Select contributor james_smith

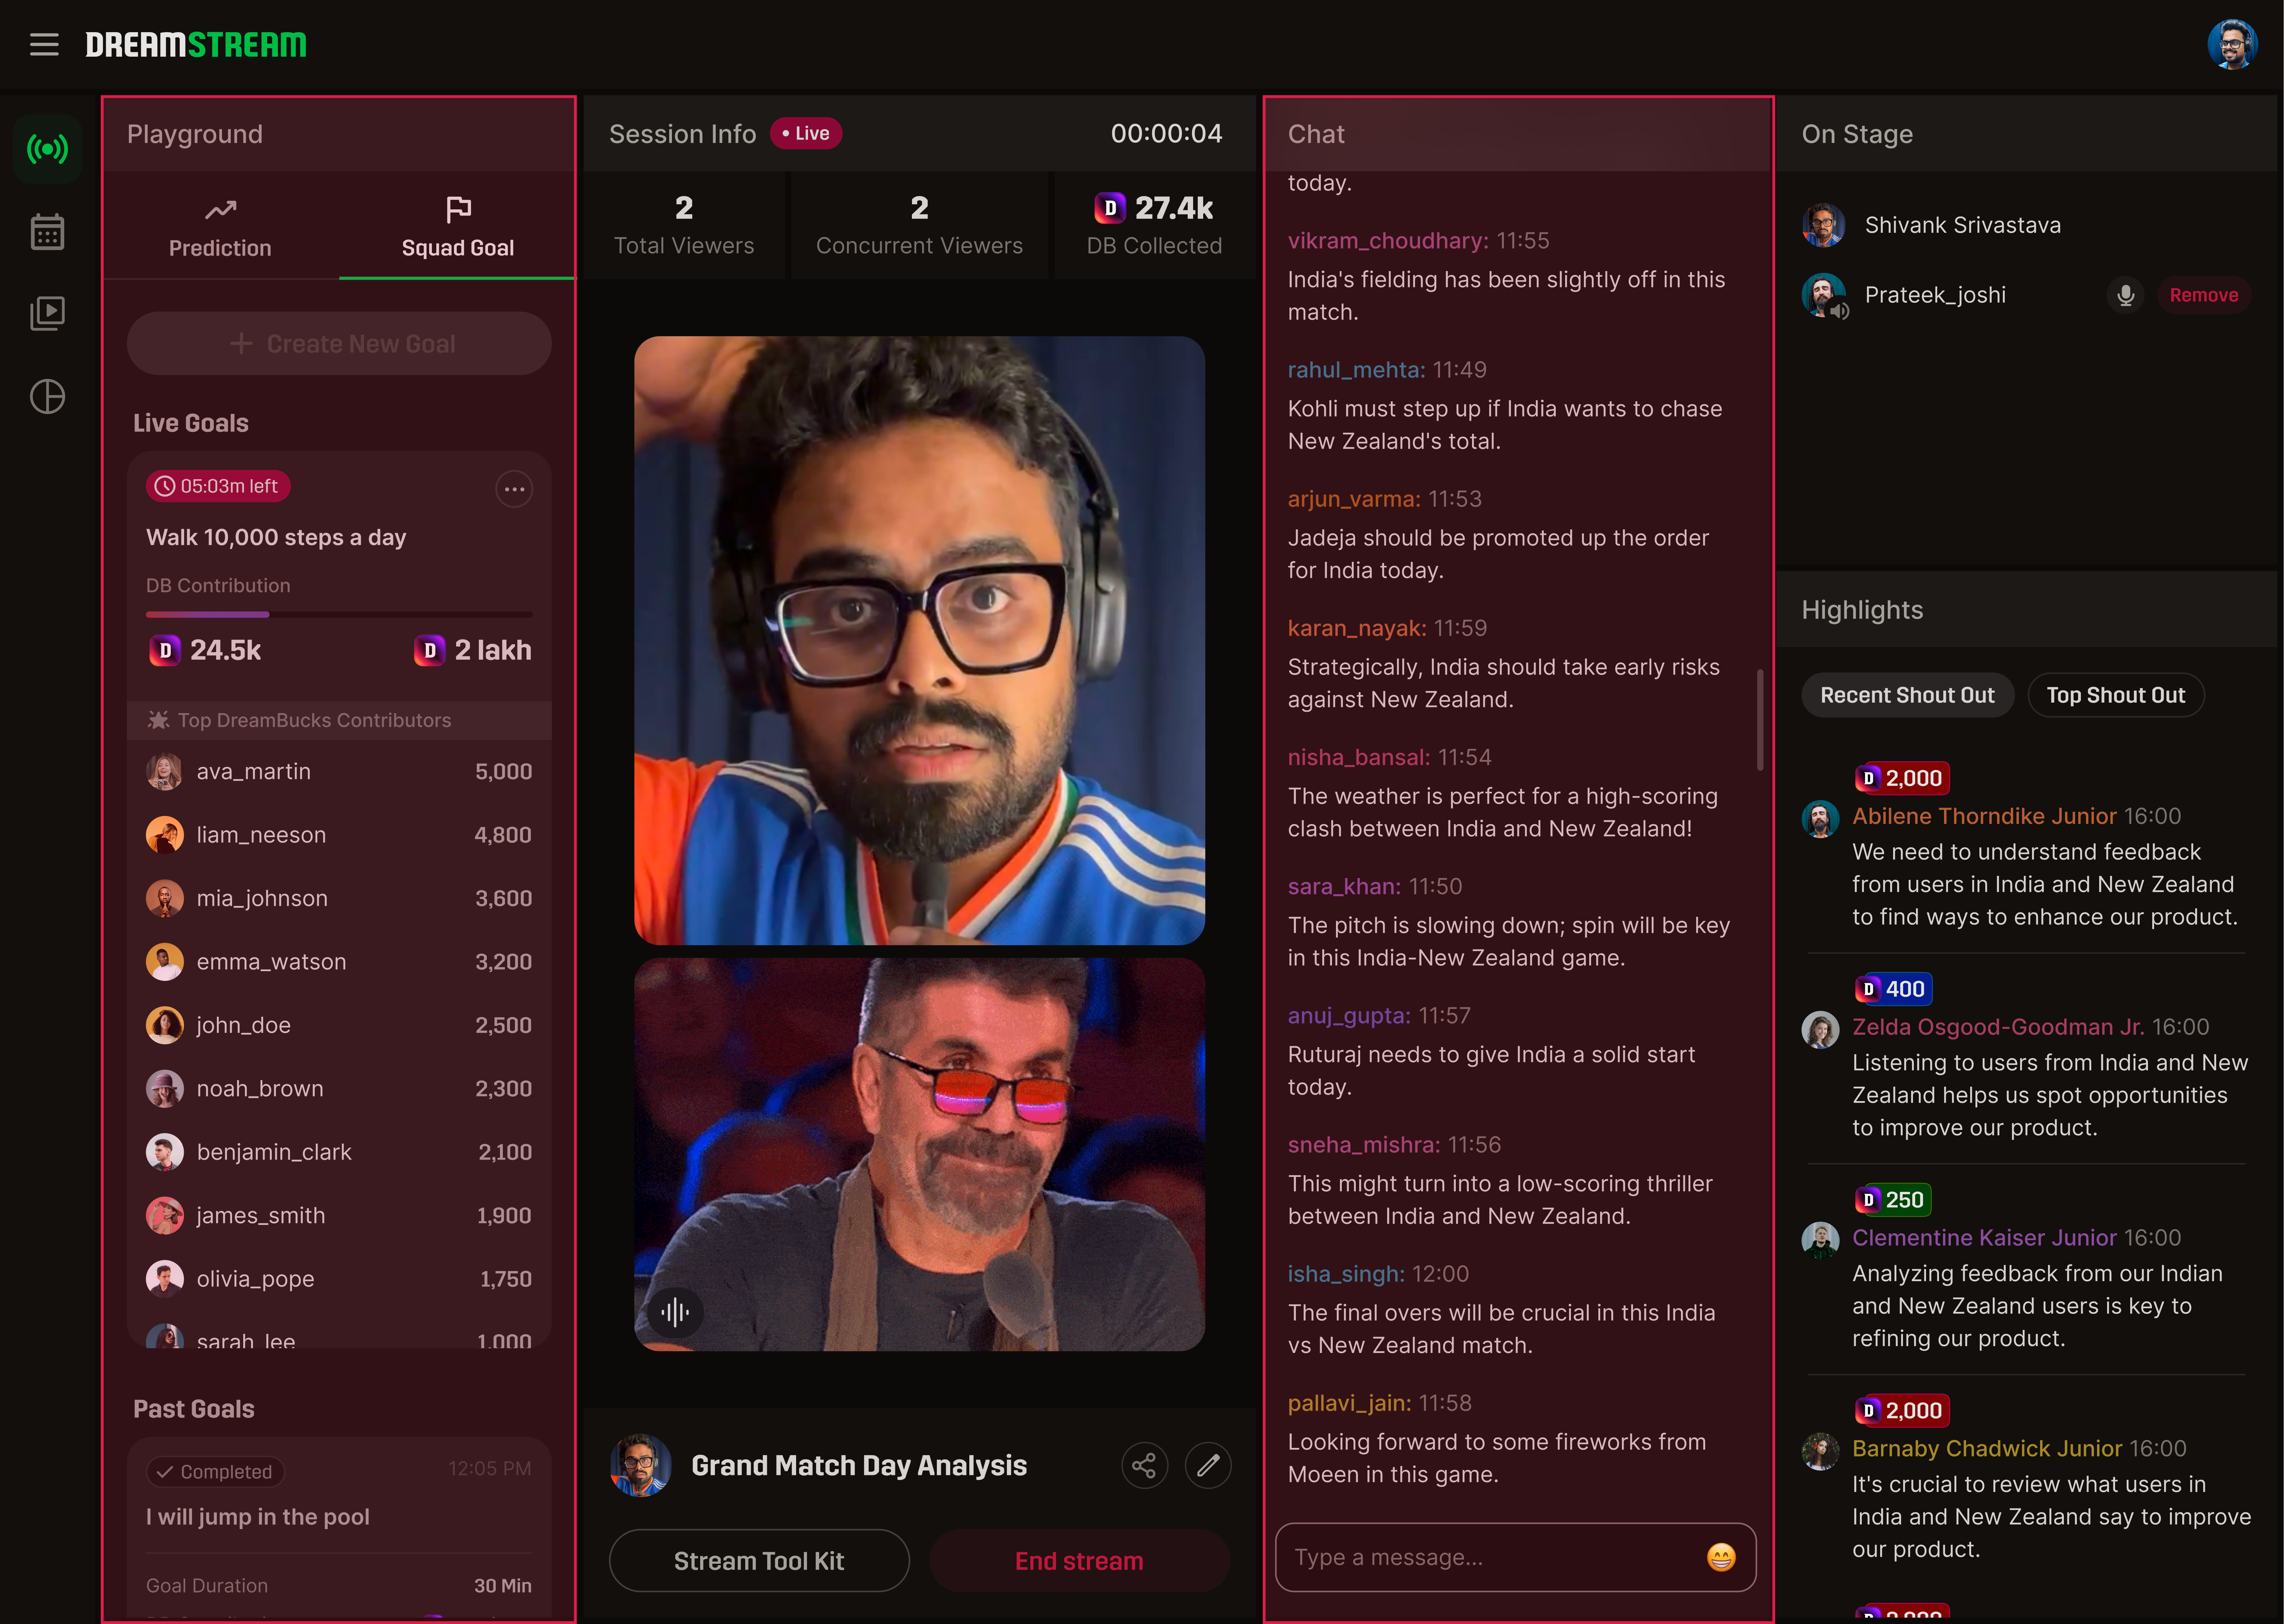[x=339, y=1216]
